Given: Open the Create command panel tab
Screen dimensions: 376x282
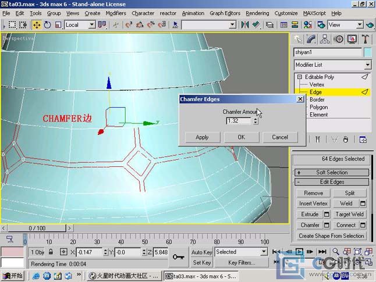Looking at the screenshot, I should pos(297,39).
